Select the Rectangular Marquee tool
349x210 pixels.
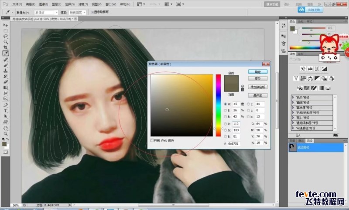tap(6, 31)
